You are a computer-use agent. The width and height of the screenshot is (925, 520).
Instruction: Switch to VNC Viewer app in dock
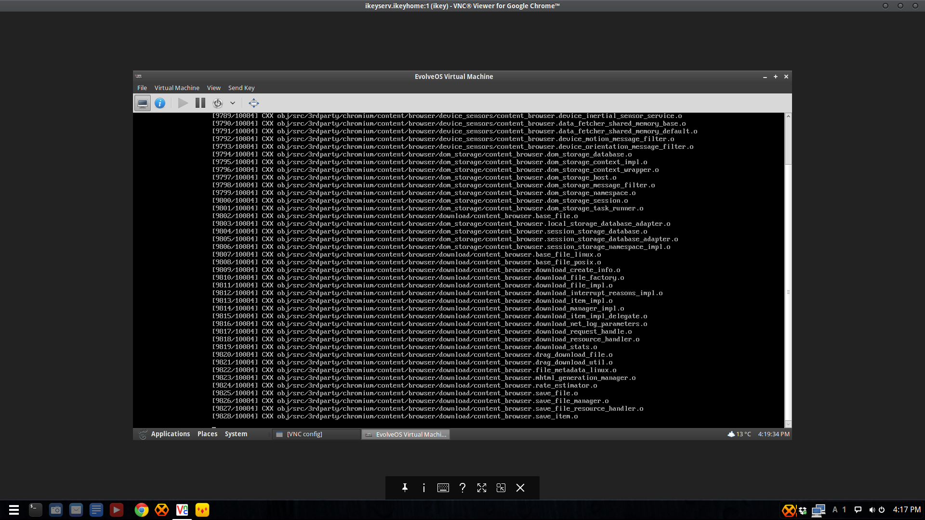click(x=182, y=510)
